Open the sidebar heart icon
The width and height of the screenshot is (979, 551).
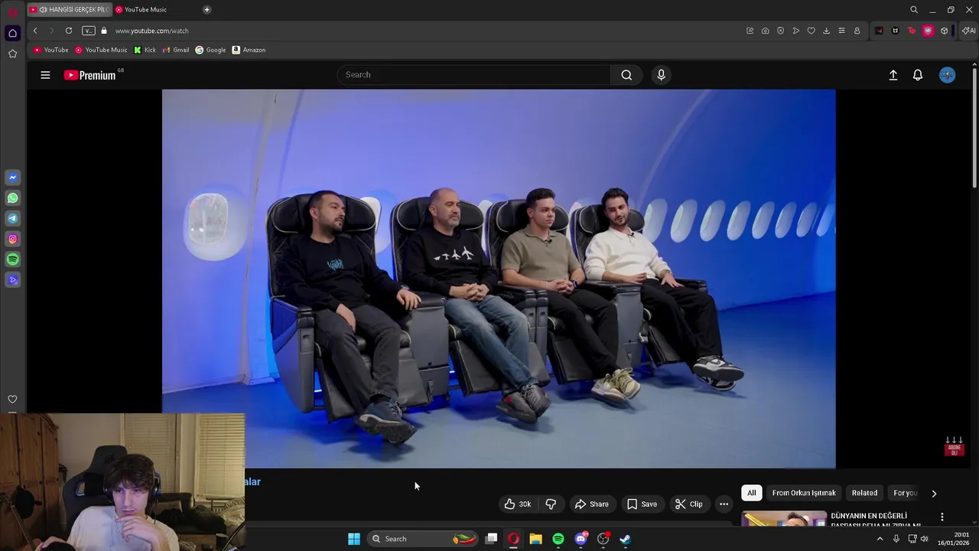coord(12,399)
